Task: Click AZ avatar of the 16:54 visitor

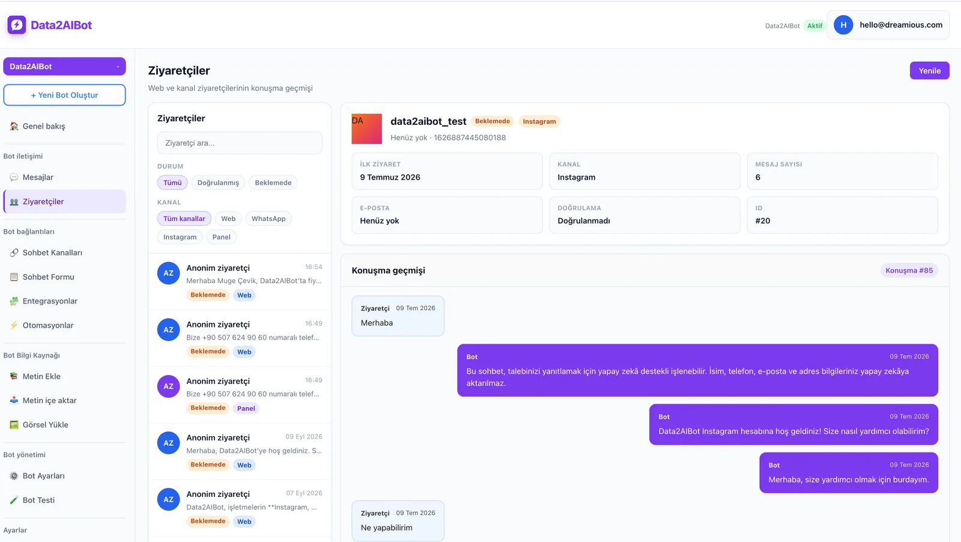Action: (x=169, y=273)
